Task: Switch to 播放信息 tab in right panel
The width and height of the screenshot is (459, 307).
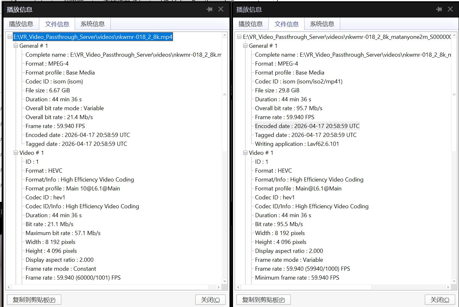Action: [x=251, y=24]
